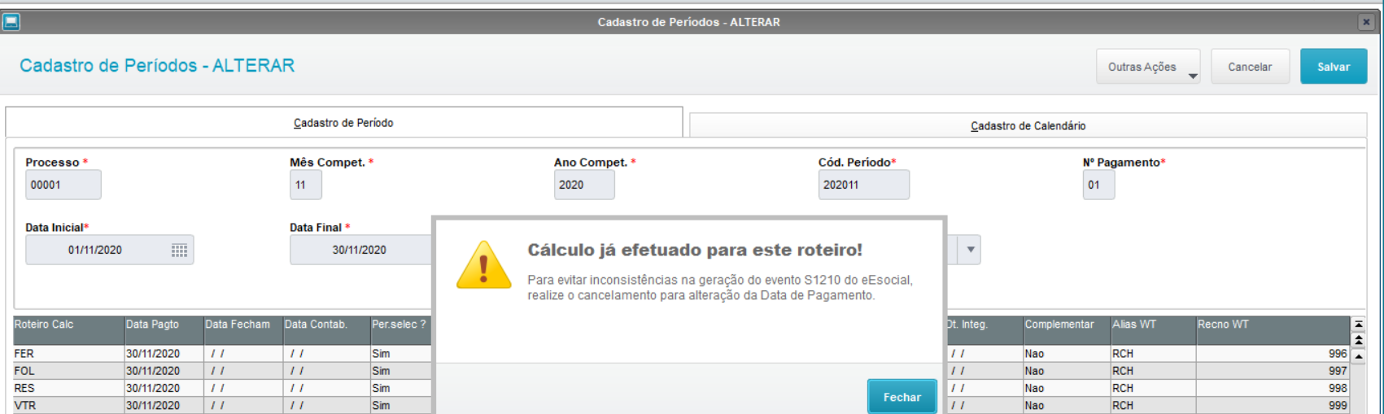Select the VTR roteiro row cell
The image size is (1384, 414).
68,405
